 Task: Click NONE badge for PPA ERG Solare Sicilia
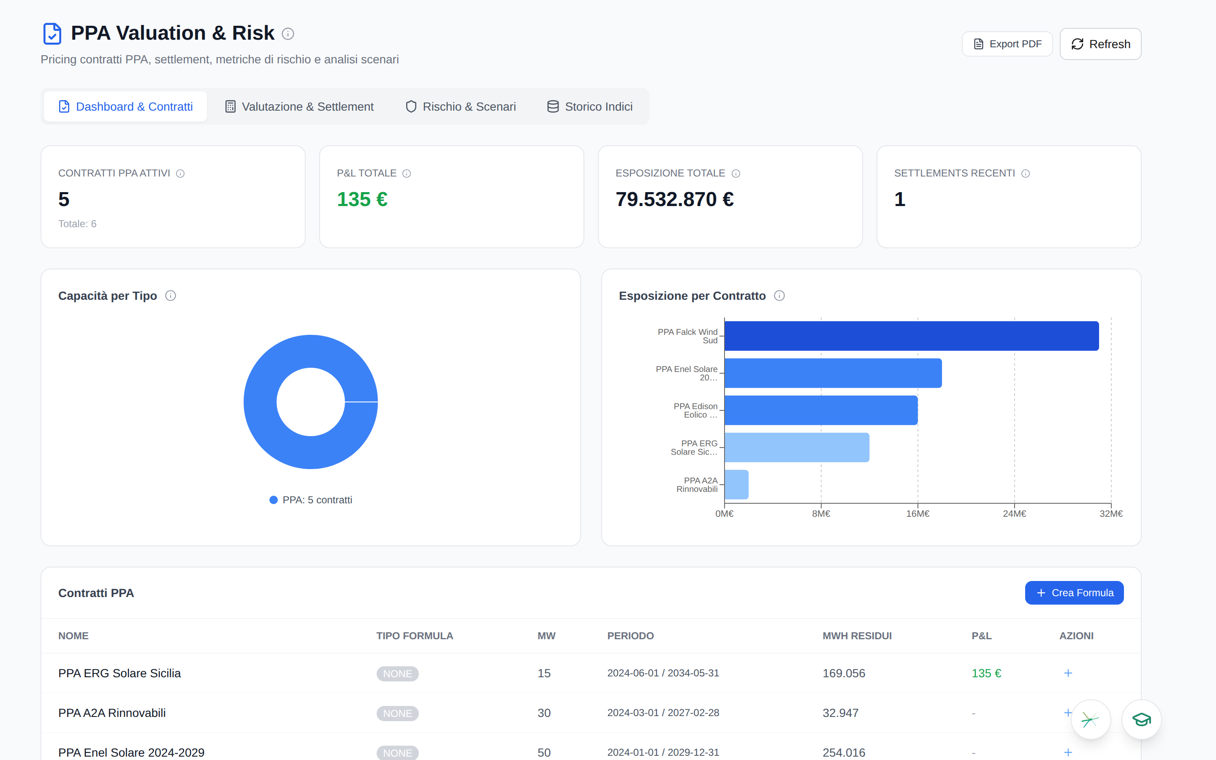[x=397, y=673]
